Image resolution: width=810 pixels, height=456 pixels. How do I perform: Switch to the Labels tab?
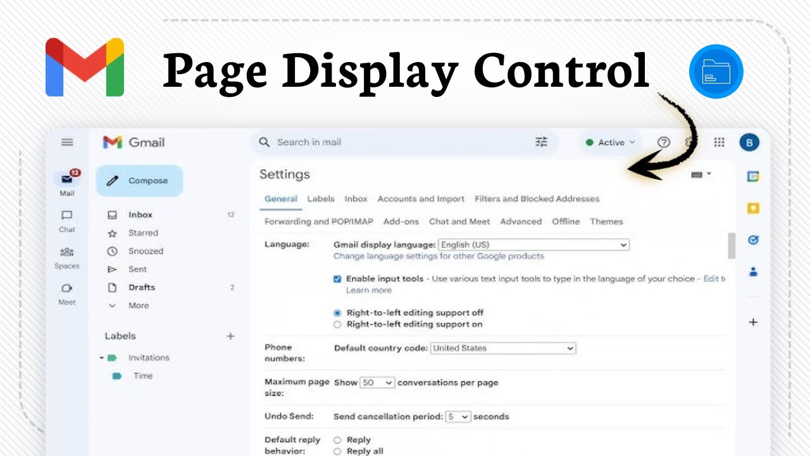point(321,199)
